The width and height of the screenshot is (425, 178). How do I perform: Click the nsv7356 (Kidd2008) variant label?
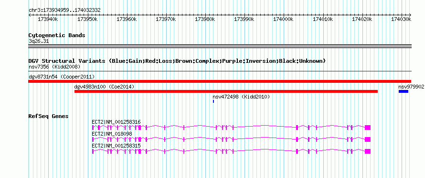point(54,67)
